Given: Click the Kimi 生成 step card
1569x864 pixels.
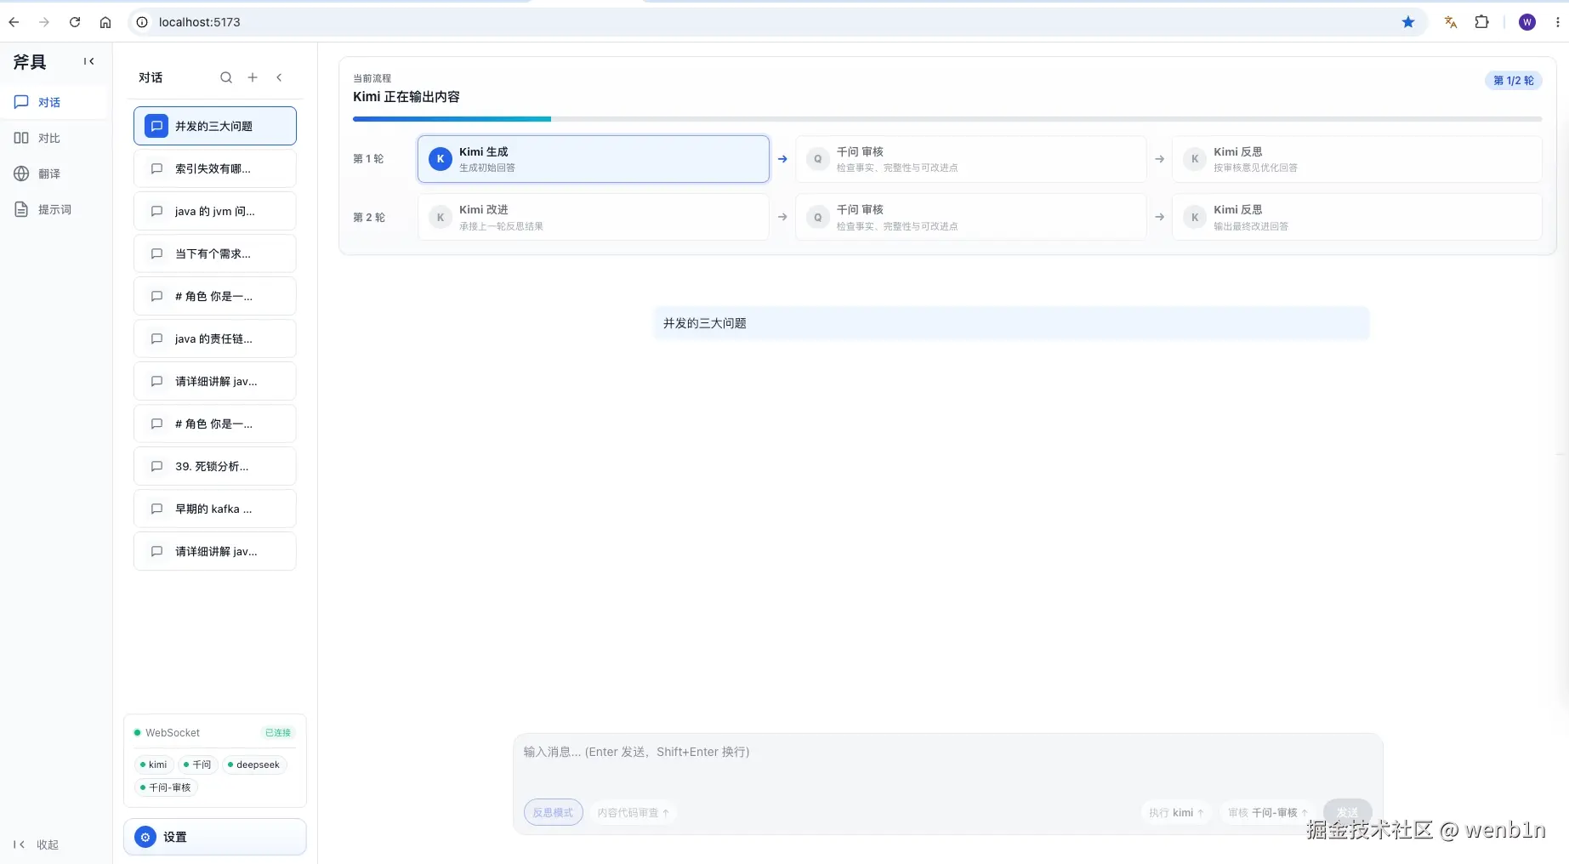Looking at the screenshot, I should [x=594, y=159].
